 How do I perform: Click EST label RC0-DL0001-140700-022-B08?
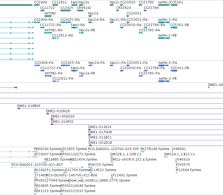click(72, 175)
